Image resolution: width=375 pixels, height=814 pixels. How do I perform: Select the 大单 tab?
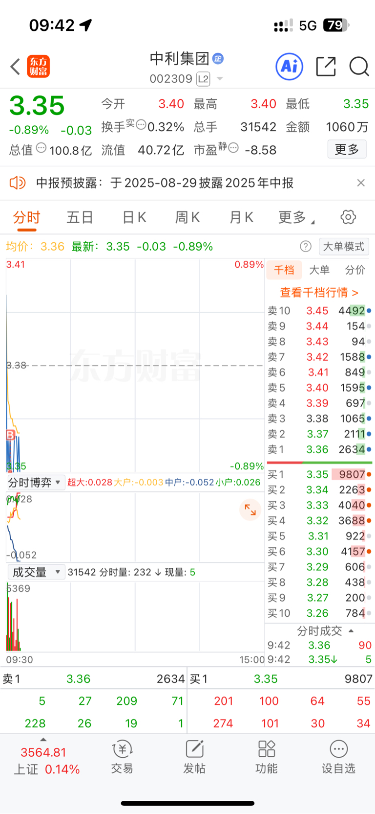[x=319, y=270]
